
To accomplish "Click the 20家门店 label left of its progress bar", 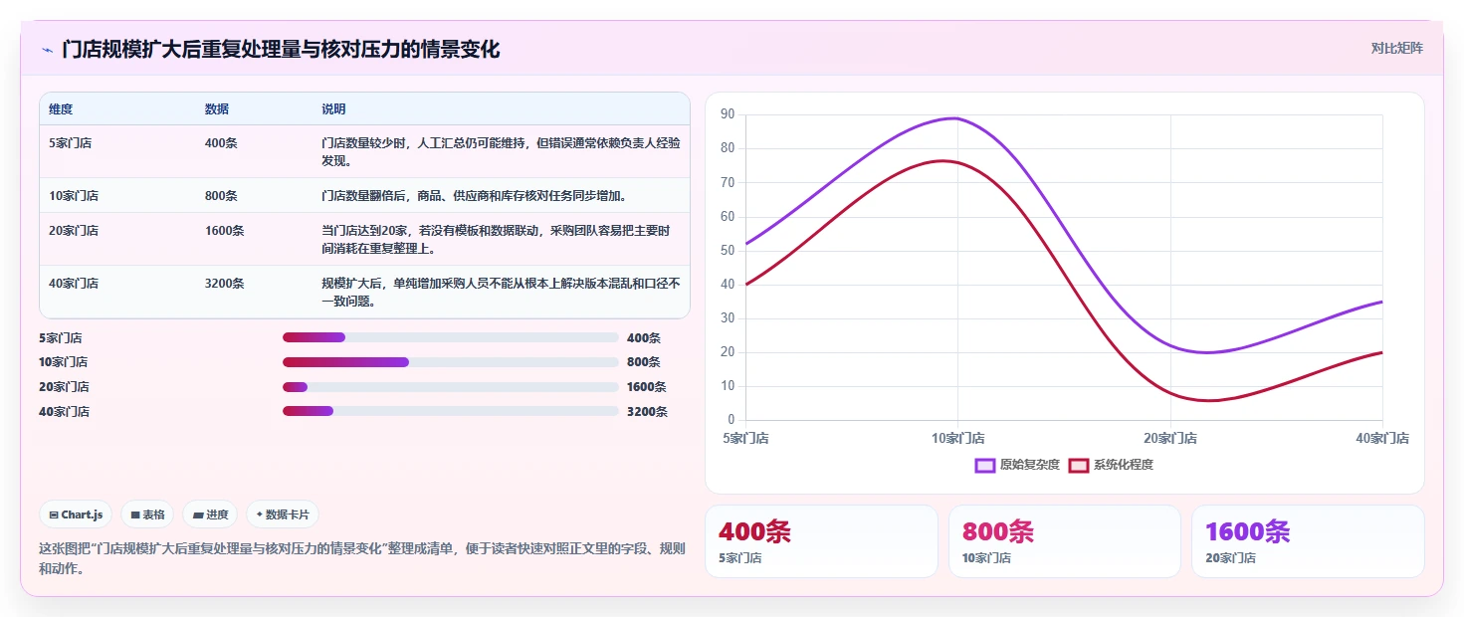I will coord(64,387).
